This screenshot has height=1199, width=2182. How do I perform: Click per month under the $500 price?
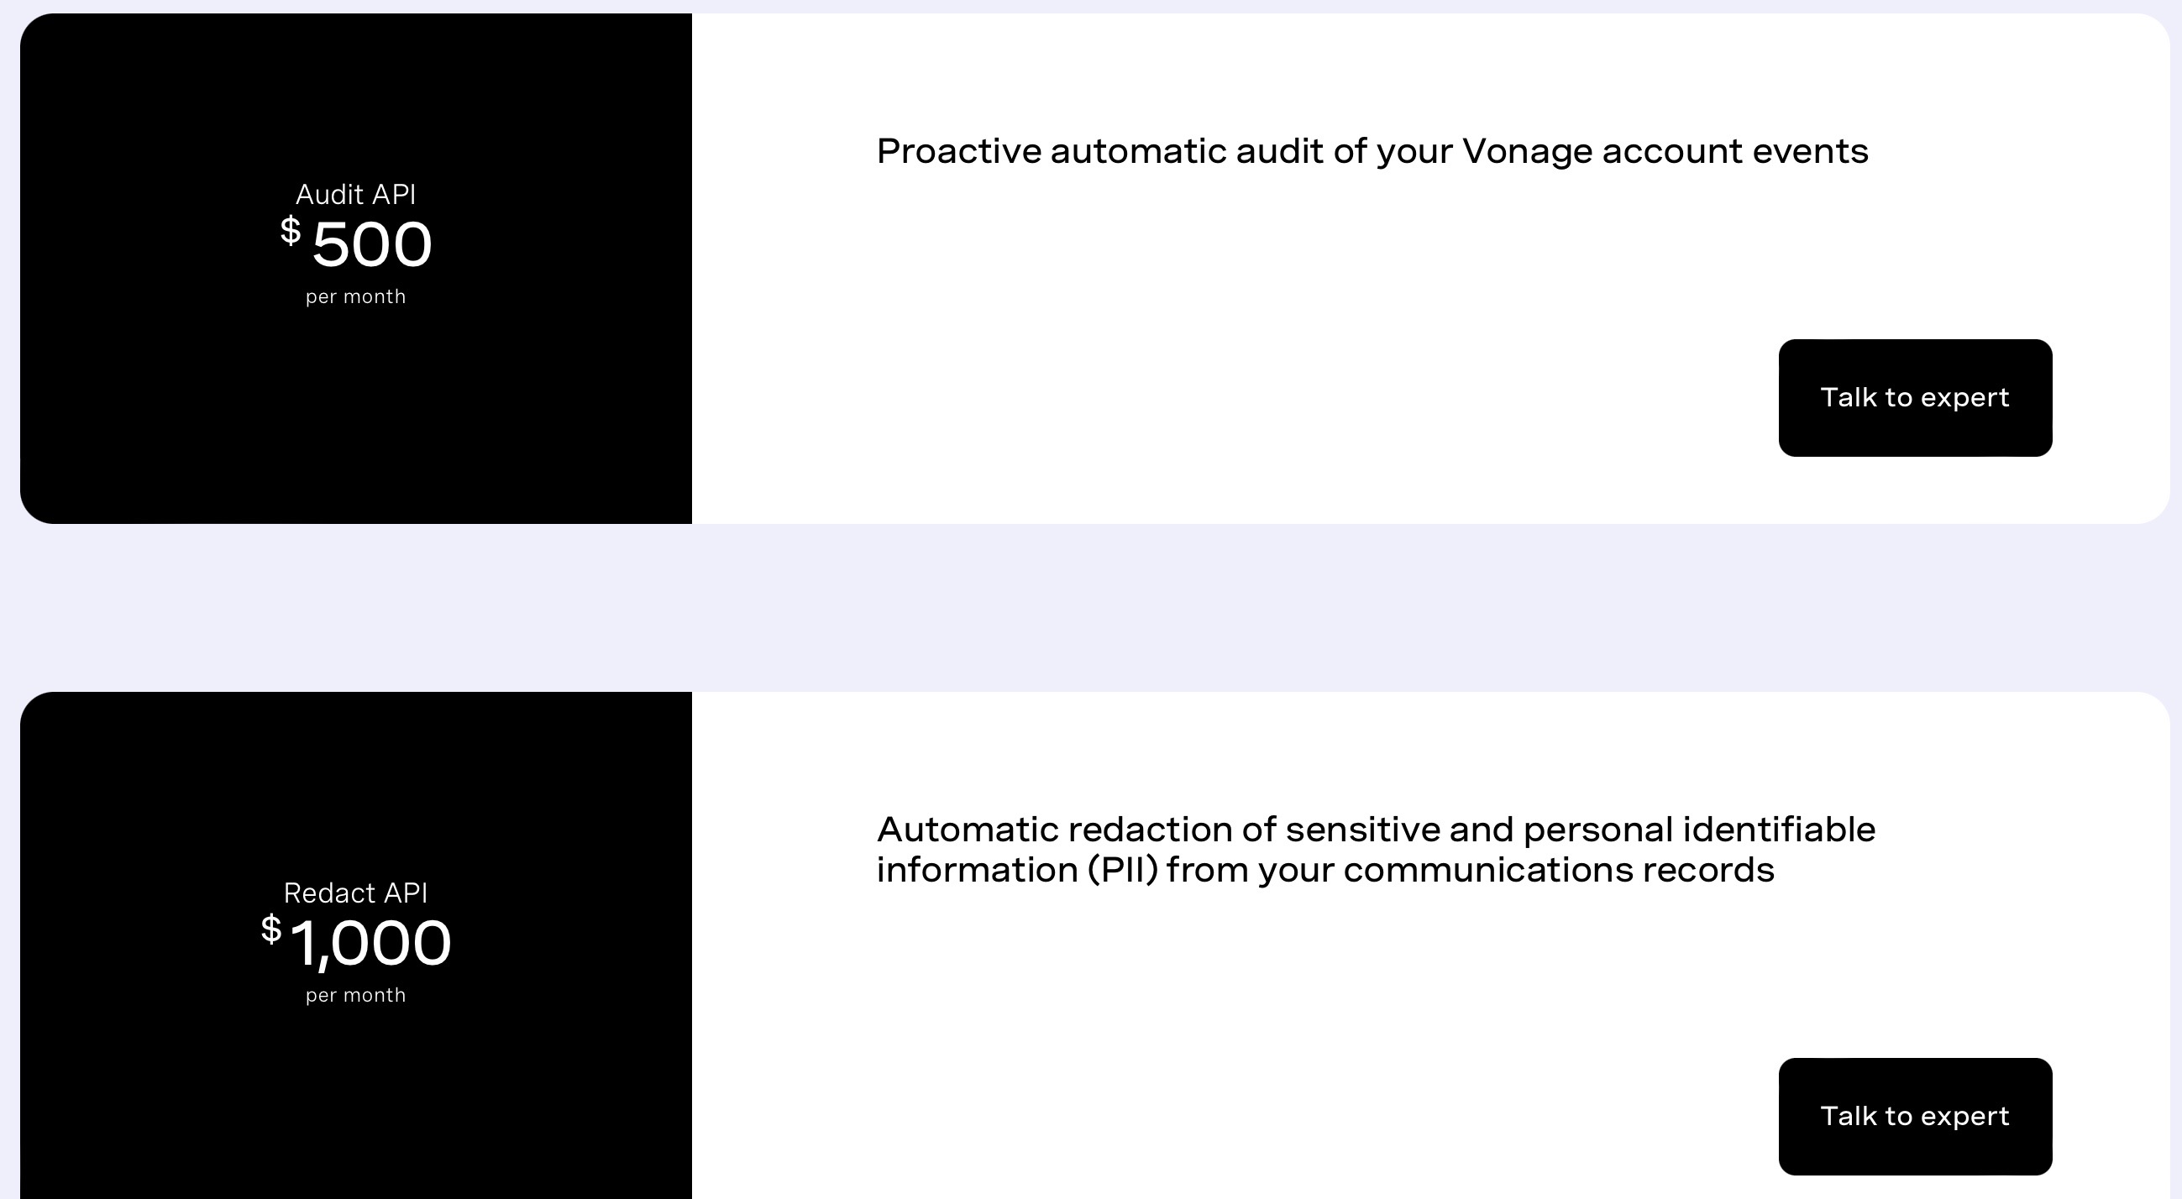(x=356, y=296)
